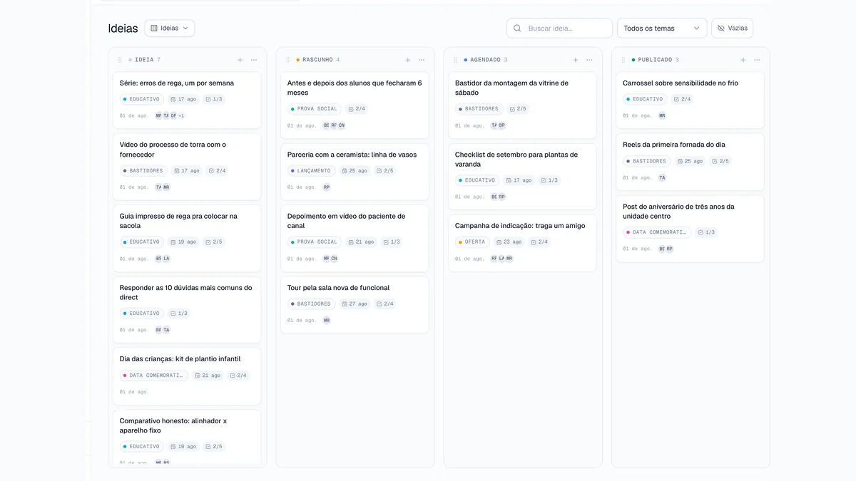Click the Bastidores tag on Reels card
Screen dimensions: 856x481
tap(647, 162)
